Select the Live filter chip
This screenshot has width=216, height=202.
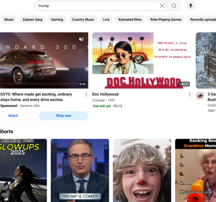coord(106,20)
